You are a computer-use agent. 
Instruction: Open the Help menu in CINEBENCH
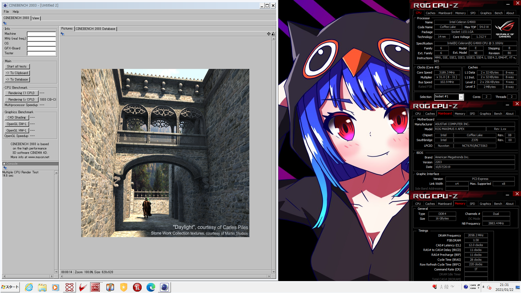point(16,12)
